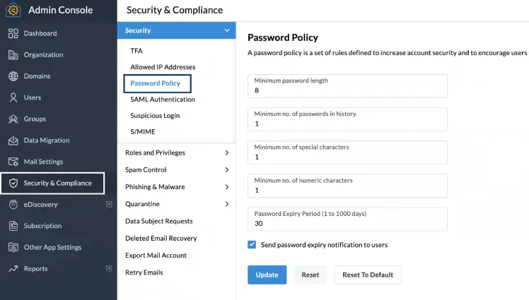The height and width of the screenshot is (300, 529).
Task: Select the Users person icon
Action: 13,97
